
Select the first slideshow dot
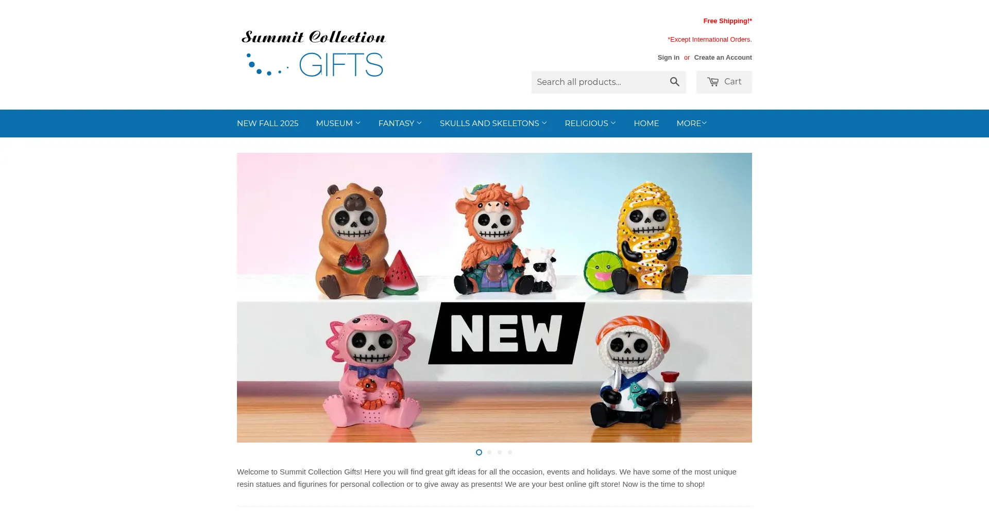click(479, 452)
